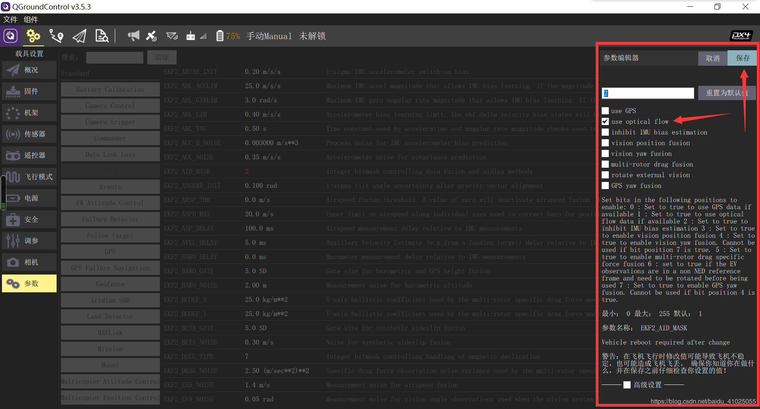
Task: Open the 组件 menu
Action: (x=31, y=19)
